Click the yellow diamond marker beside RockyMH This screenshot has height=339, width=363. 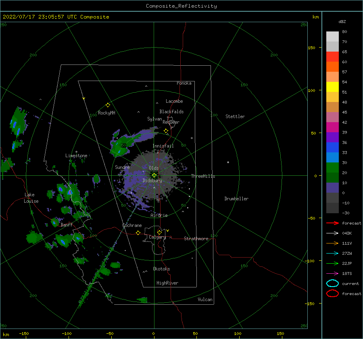point(108,105)
